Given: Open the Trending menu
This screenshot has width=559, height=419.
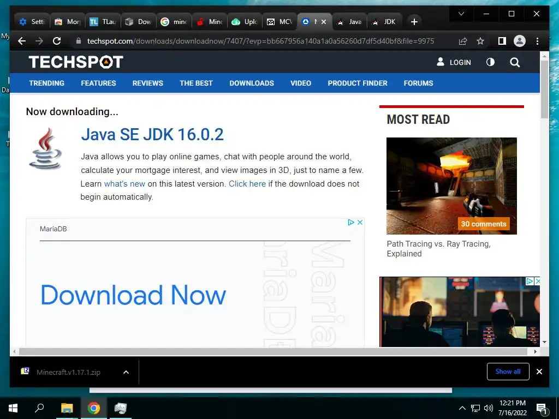Looking at the screenshot, I should pos(47,83).
